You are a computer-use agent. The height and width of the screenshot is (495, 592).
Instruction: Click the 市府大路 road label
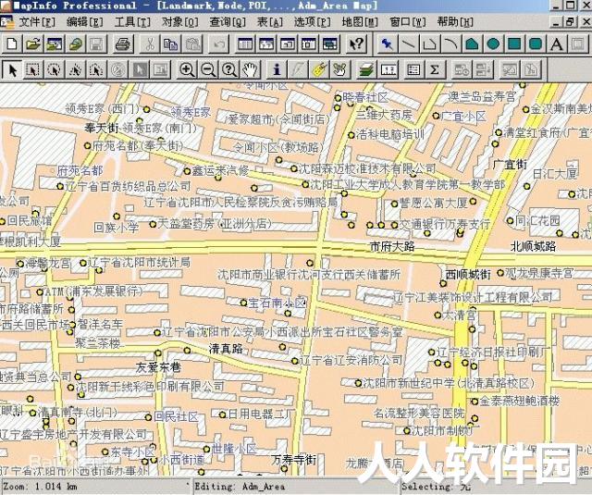(x=392, y=246)
